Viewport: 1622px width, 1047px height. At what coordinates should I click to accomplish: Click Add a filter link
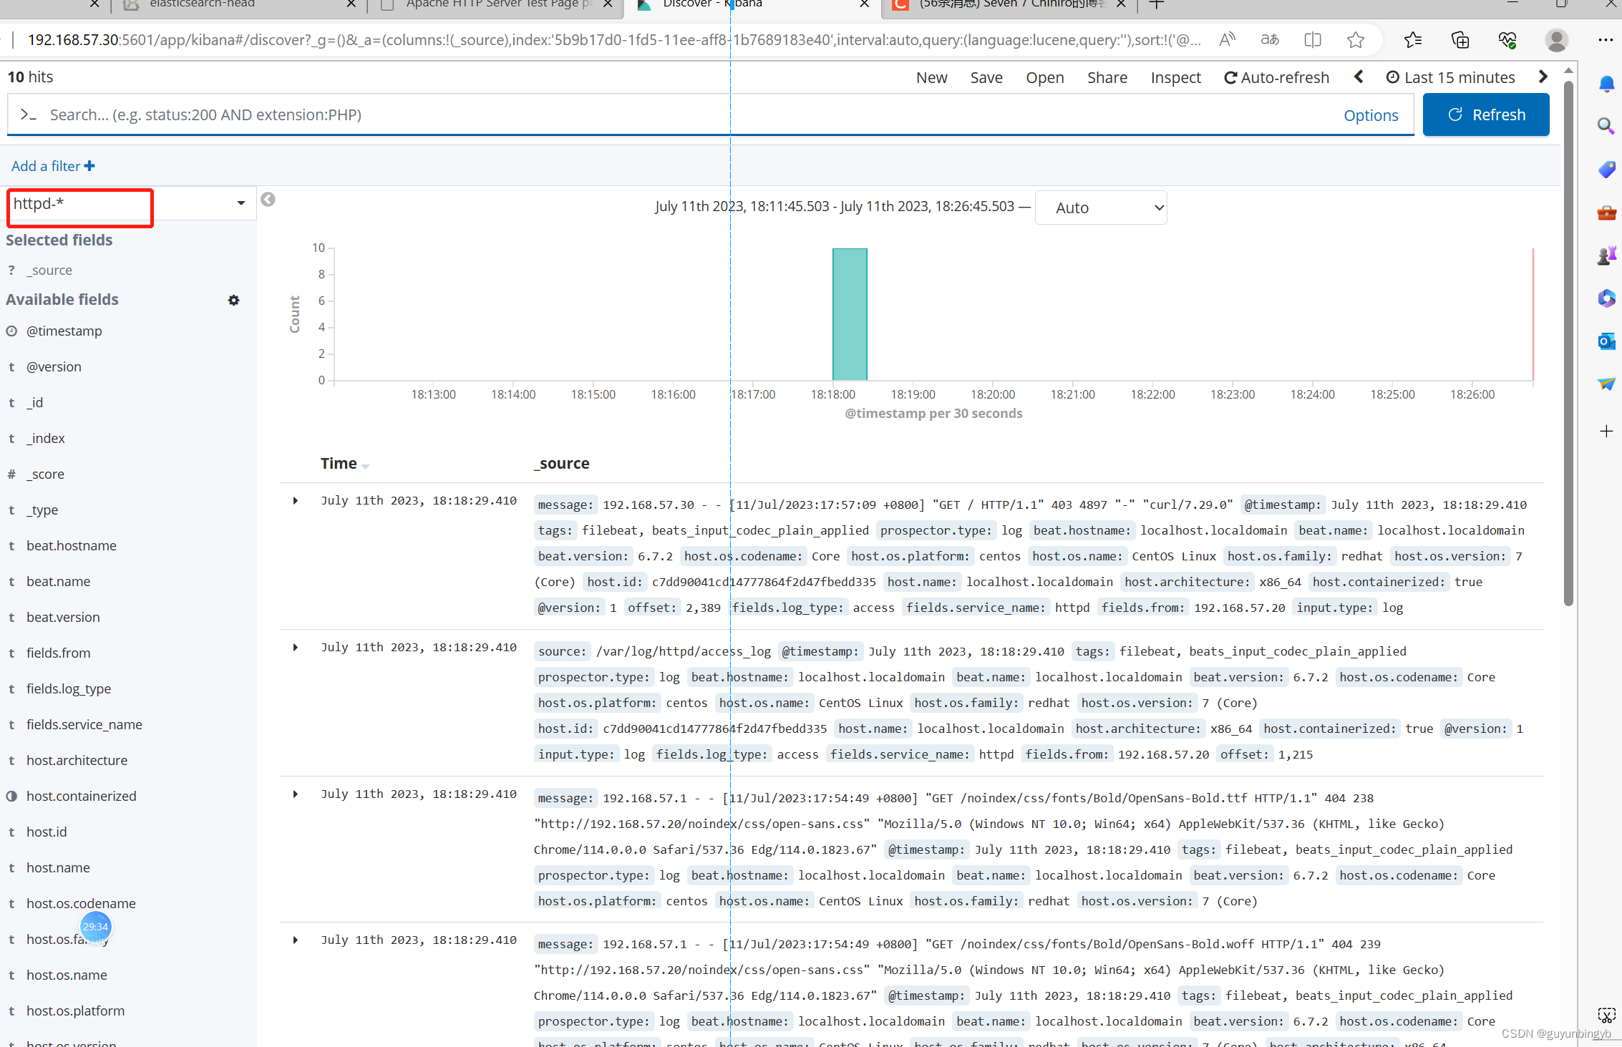[53, 166]
